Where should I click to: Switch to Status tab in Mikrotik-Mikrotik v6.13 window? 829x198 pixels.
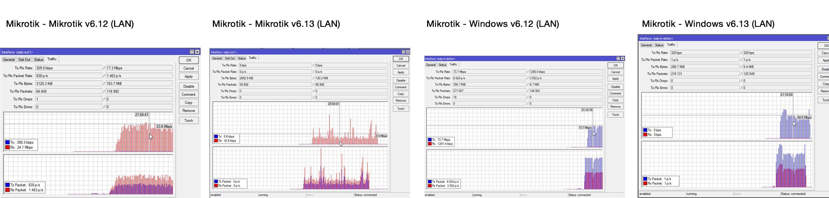(242, 58)
